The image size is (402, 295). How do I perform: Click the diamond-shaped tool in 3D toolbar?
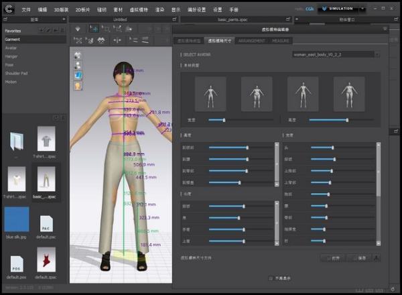point(78,29)
